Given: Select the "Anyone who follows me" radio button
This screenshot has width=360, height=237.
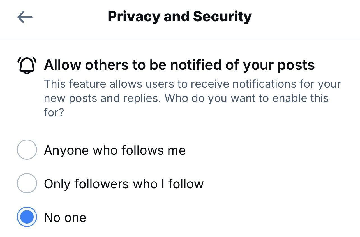Looking at the screenshot, I should tap(27, 150).
